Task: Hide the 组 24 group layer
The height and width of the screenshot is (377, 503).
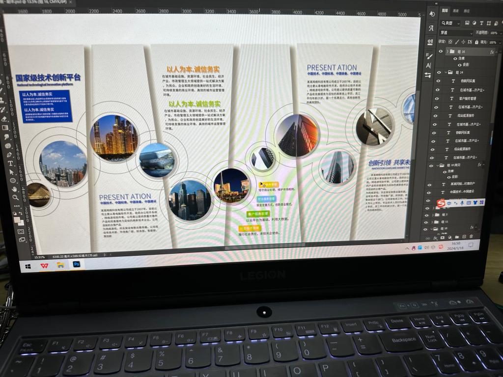Action: 439,72
